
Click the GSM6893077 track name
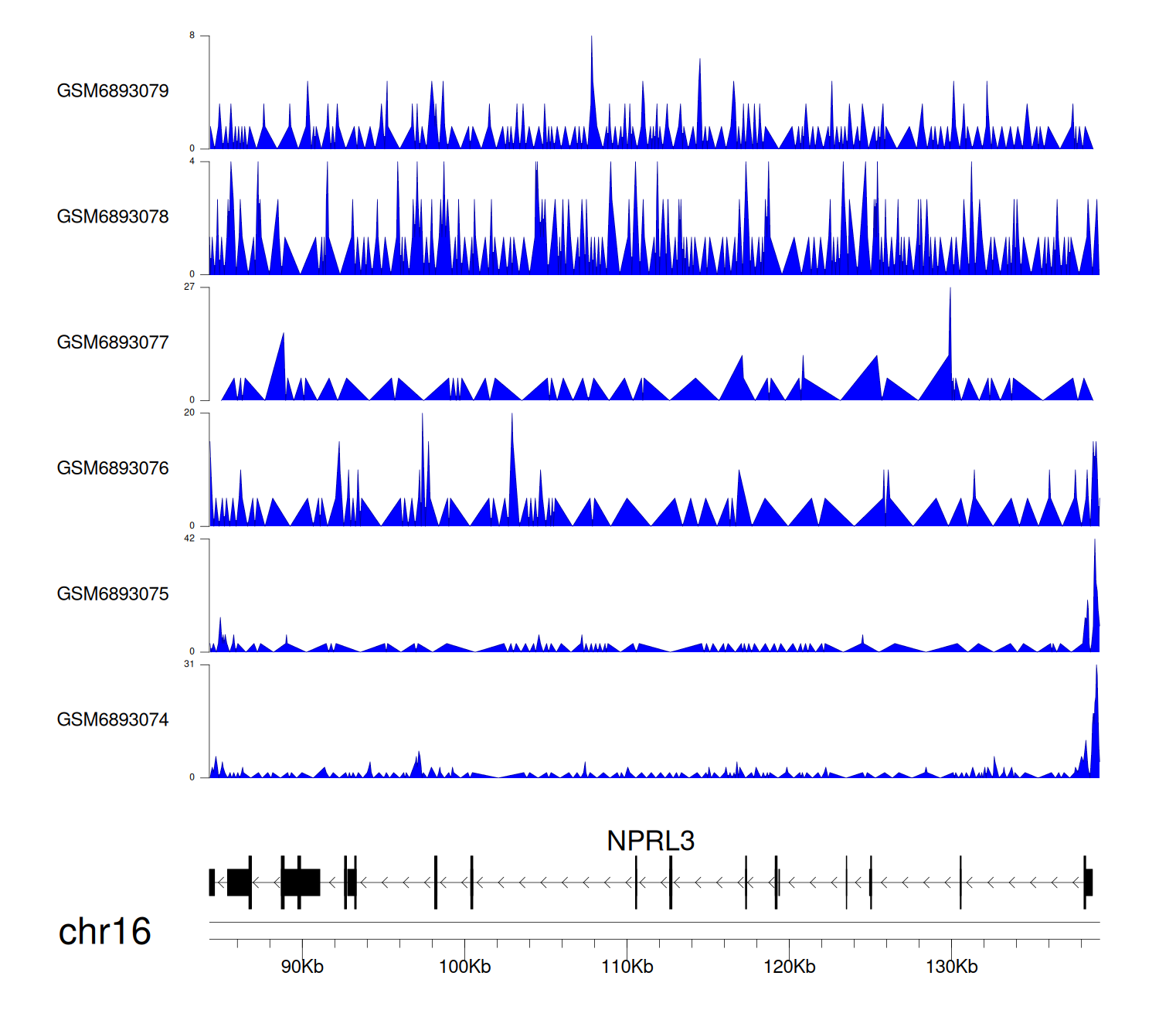pos(113,343)
